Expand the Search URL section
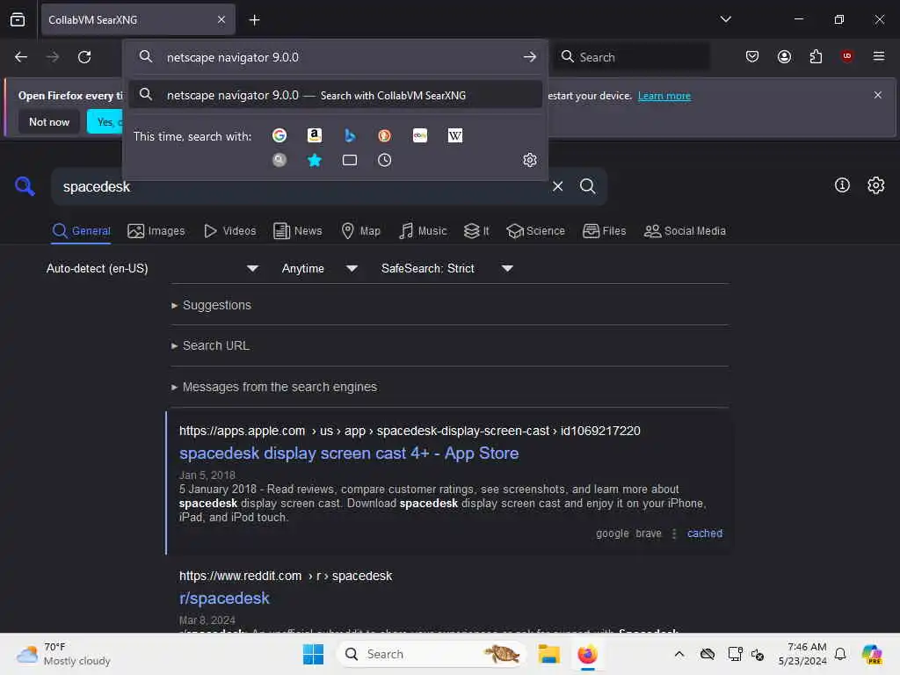Image resolution: width=900 pixels, height=675 pixels. point(210,345)
